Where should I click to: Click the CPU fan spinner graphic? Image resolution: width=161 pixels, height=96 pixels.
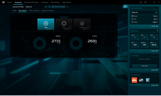click(76, 43)
